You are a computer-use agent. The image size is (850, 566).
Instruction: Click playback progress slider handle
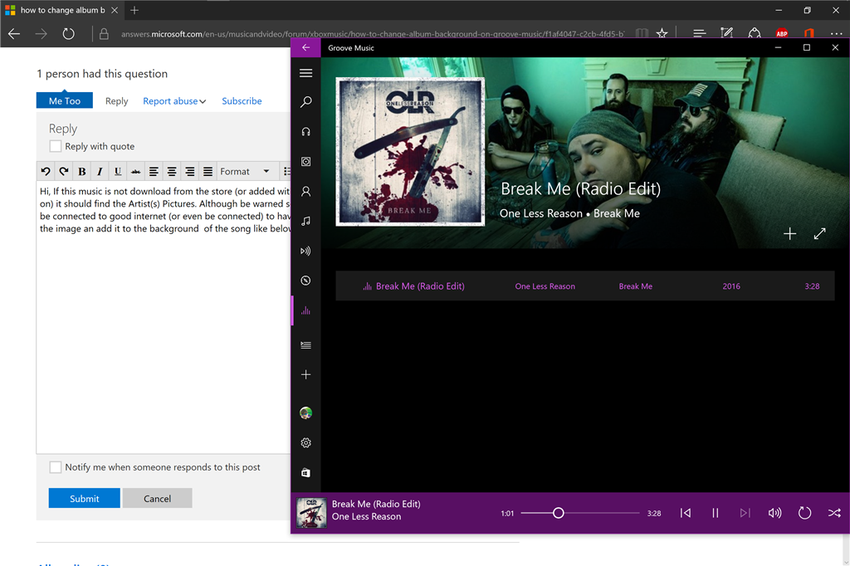click(x=559, y=513)
